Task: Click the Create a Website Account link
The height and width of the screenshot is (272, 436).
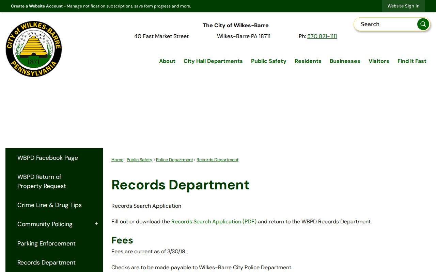Action: click(37, 6)
